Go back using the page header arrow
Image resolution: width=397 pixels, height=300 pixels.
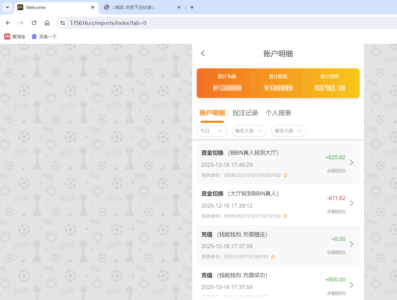coord(203,53)
